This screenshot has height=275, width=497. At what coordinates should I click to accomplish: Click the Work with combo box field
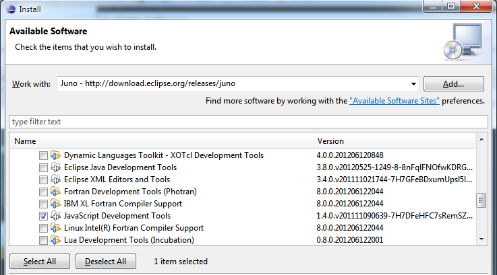pos(238,84)
